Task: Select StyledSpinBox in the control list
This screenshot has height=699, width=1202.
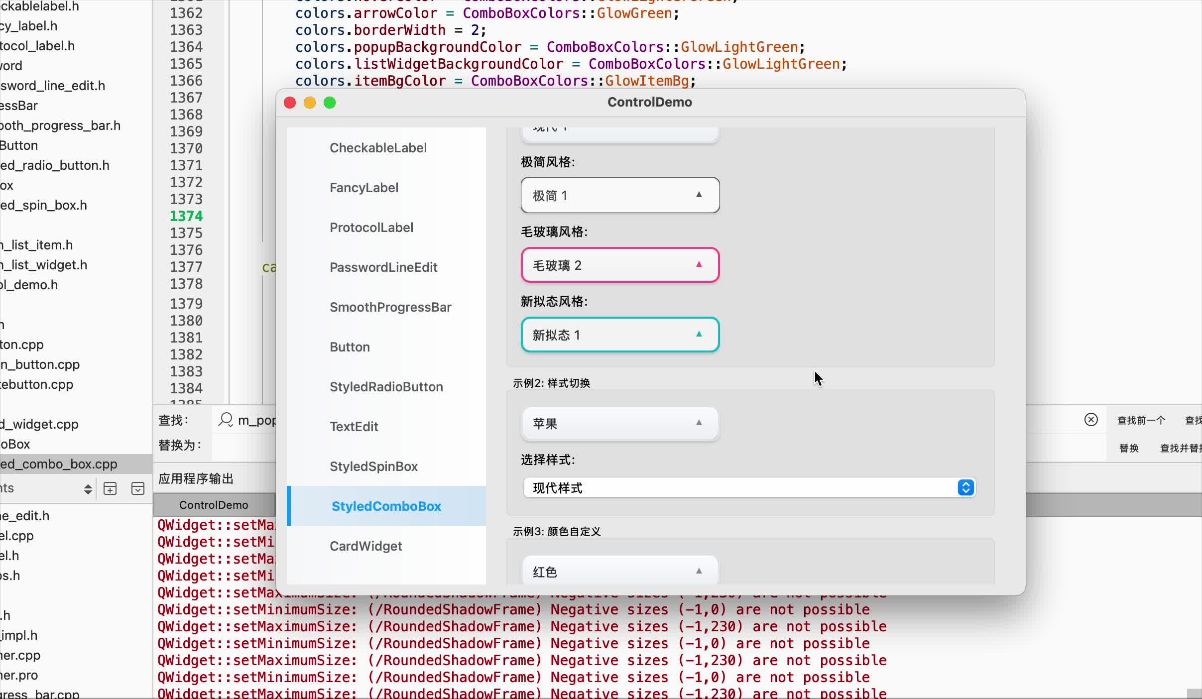Action: [x=373, y=466]
